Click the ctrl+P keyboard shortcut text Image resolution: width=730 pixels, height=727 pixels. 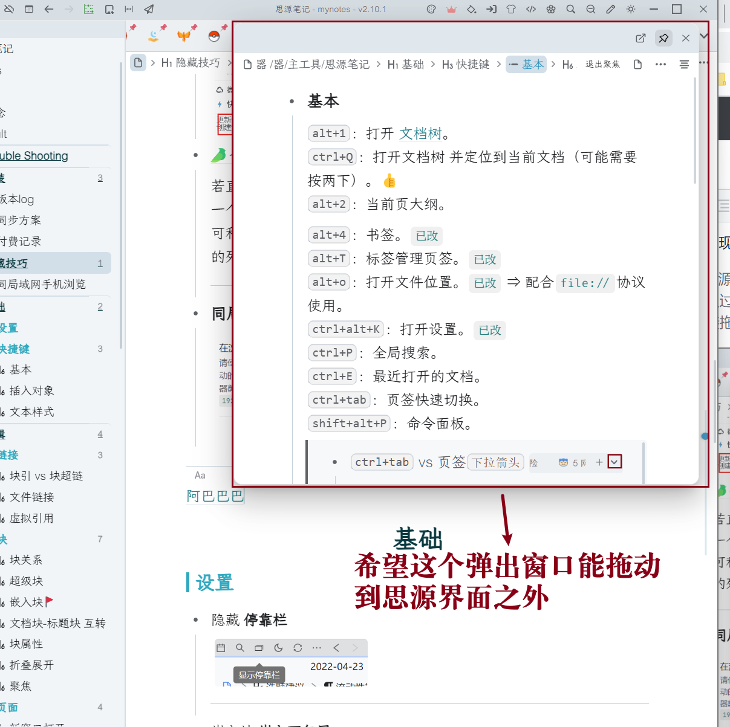point(332,353)
